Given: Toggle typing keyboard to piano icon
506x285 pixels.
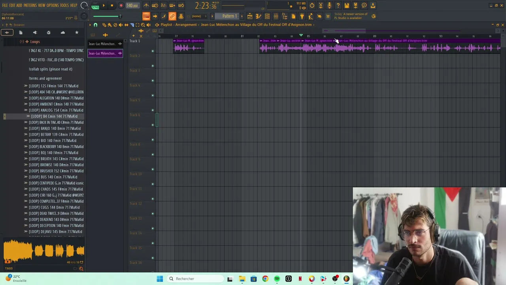Looking at the screenshot, I should pyautogui.click(x=146, y=16).
